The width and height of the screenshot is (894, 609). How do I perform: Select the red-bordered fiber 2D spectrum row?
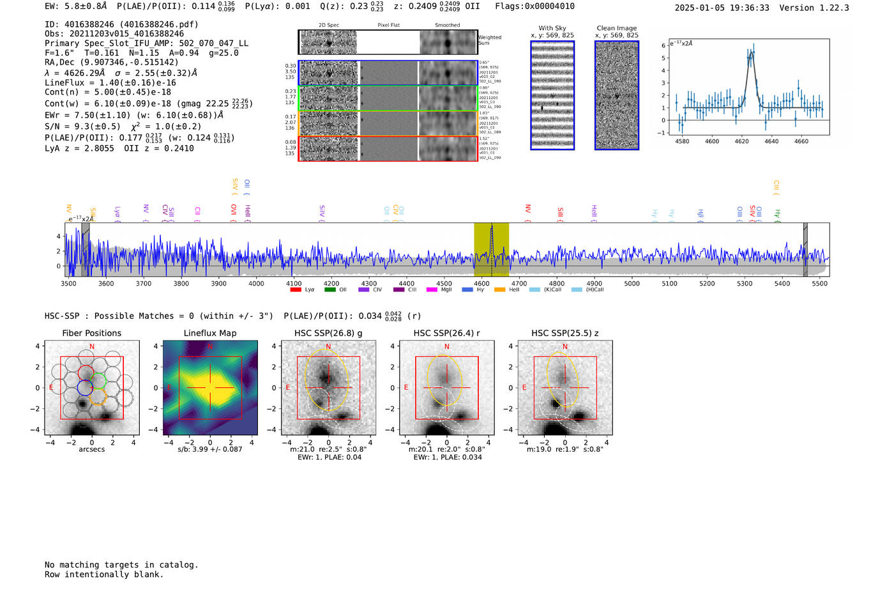pyautogui.click(x=388, y=149)
